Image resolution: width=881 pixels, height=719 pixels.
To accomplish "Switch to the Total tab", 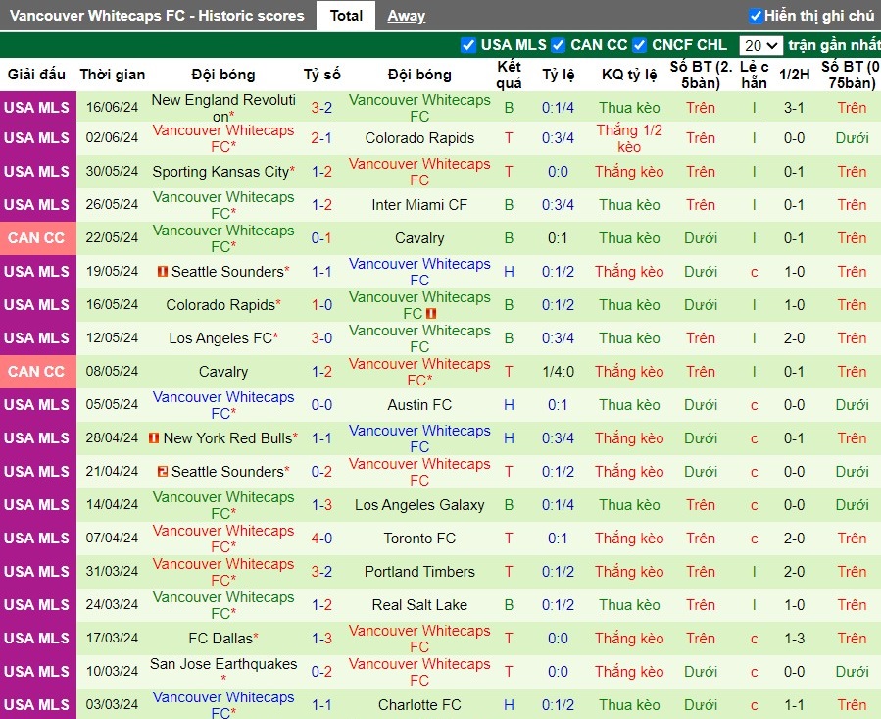I will coord(346,16).
